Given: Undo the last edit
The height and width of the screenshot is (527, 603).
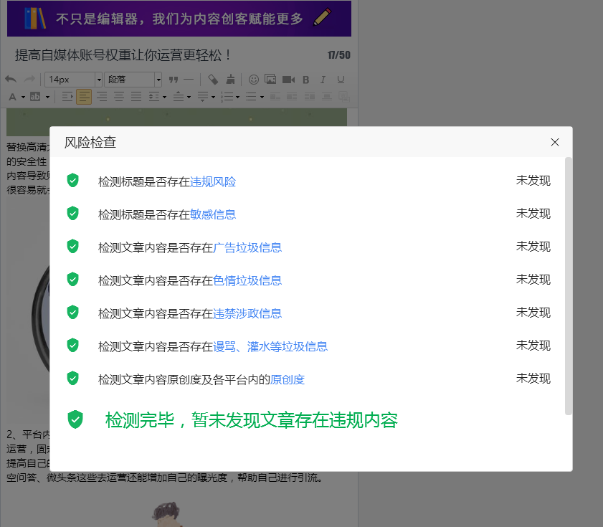Looking at the screenshot, I should 9,79.
